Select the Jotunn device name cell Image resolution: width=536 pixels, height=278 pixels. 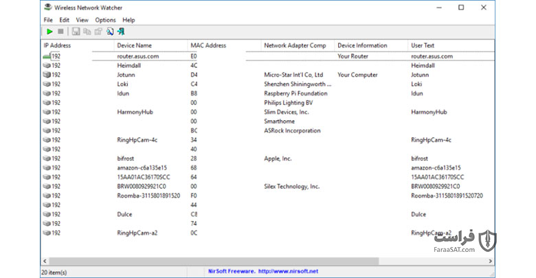(x=126, y=75)
